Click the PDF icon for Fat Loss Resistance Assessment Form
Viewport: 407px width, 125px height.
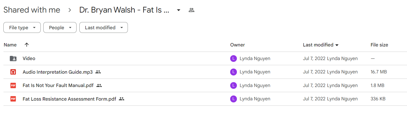click(x=13, y=99)
